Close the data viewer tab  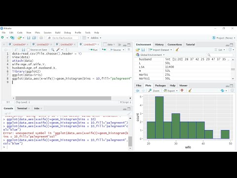(x=114, y=44)
